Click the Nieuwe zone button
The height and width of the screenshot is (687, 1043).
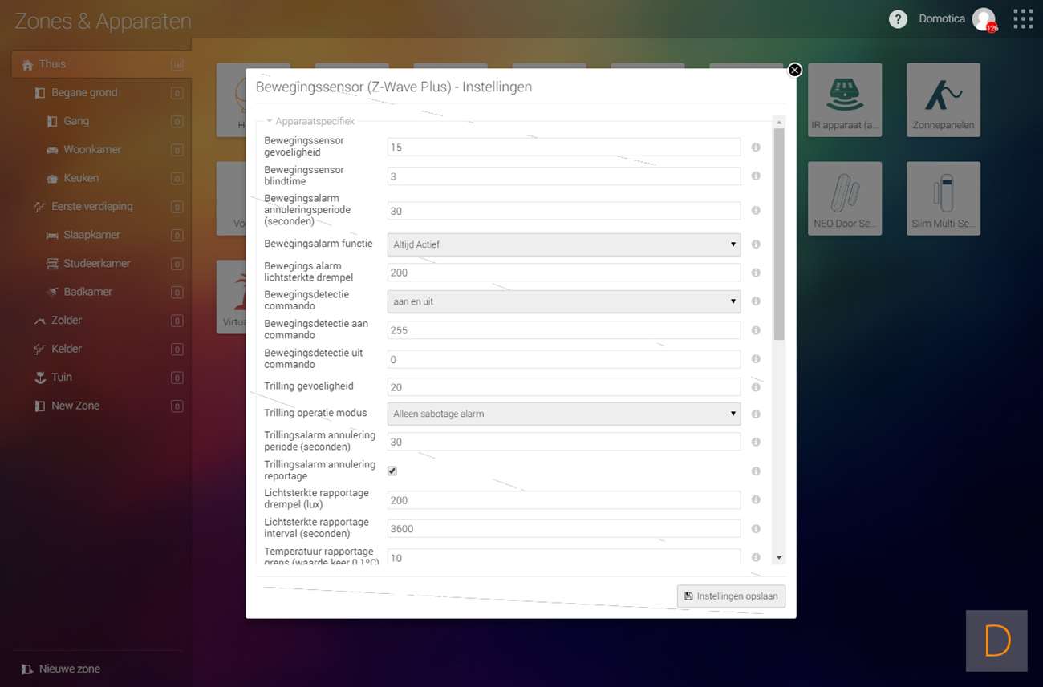[x=61, y=669]
